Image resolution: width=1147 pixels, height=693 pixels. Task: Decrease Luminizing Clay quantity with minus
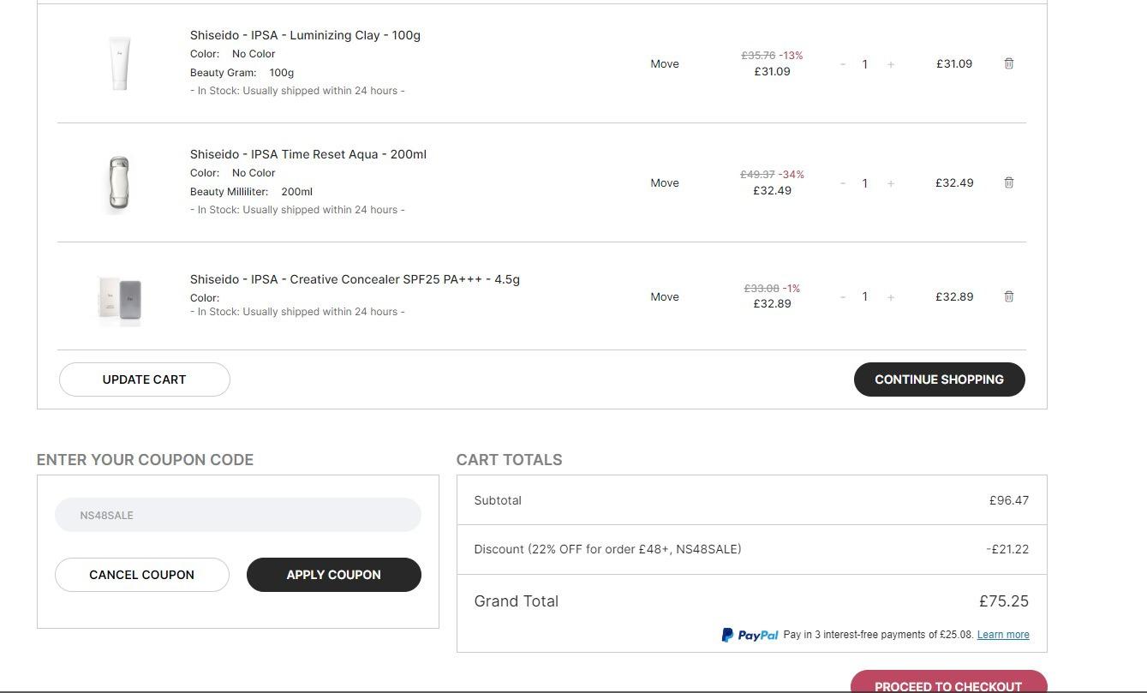pyautogui.click(x=843, y=64)
